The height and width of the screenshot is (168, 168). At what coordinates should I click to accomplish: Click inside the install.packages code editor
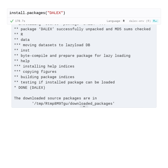pyautogui.click(x=84, y=13)
